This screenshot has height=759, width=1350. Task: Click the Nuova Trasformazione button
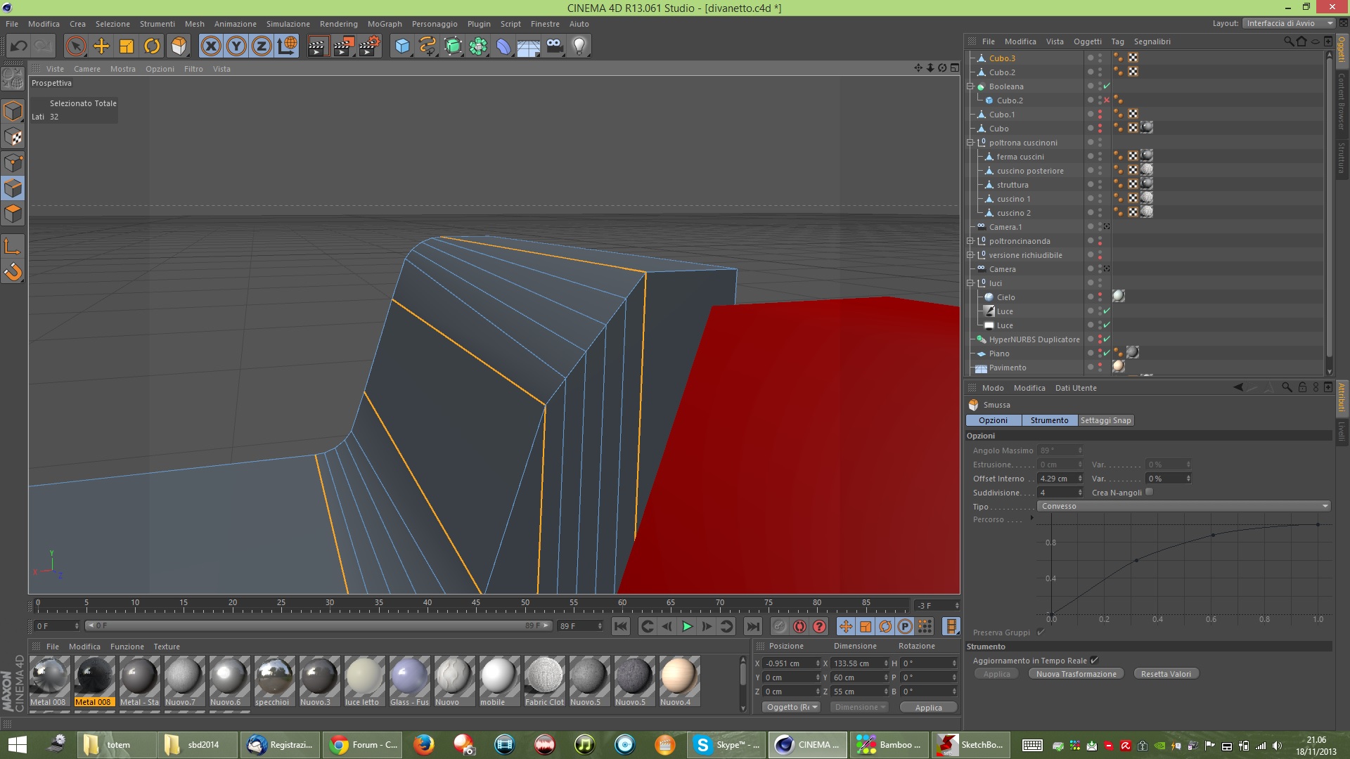(x=1076, y=673)
